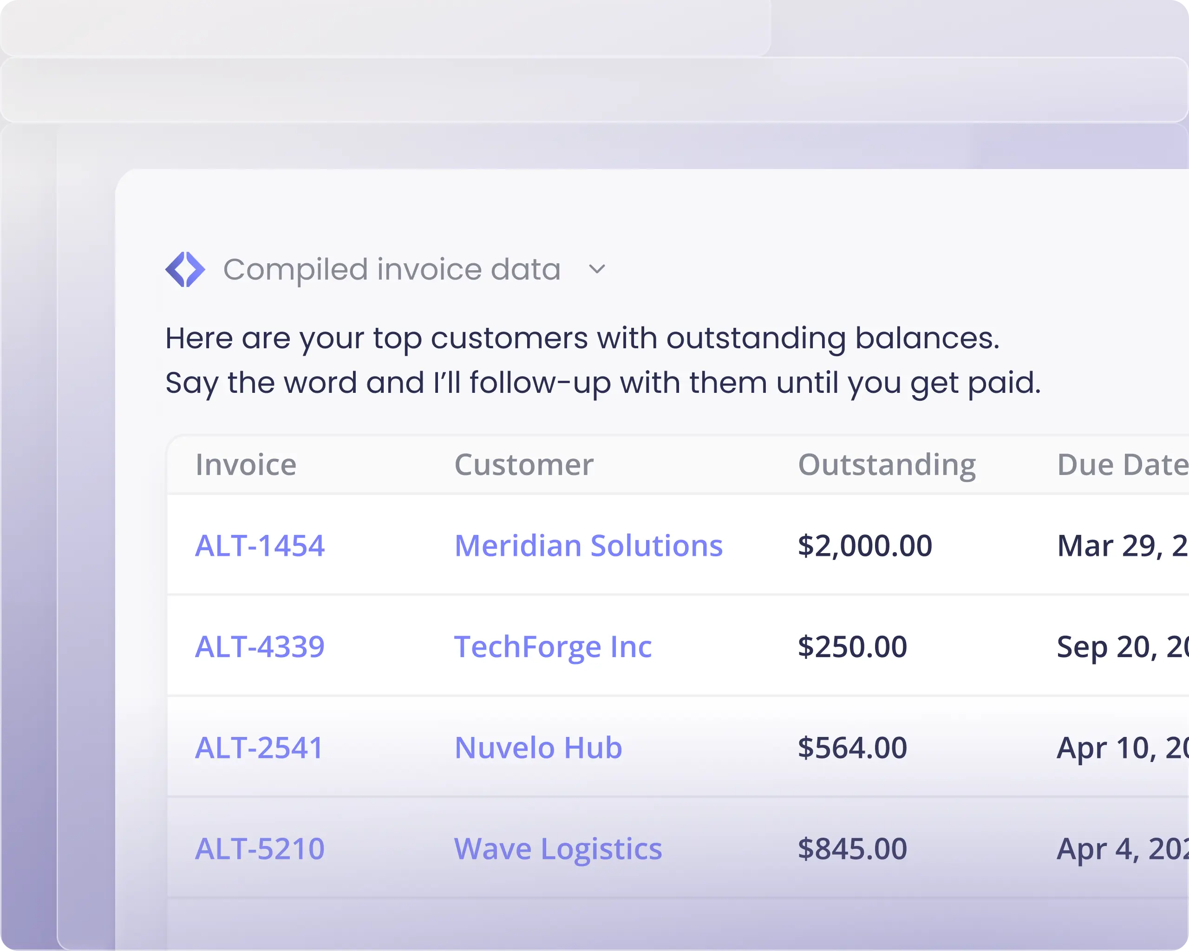Click the $2,000.00 outstanding amount

click(x=865, y=546)
